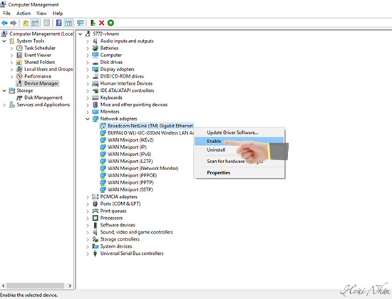Screen dimensions: 392x299
Task: Expand the Human Interface Devices category
Action: 88,83
